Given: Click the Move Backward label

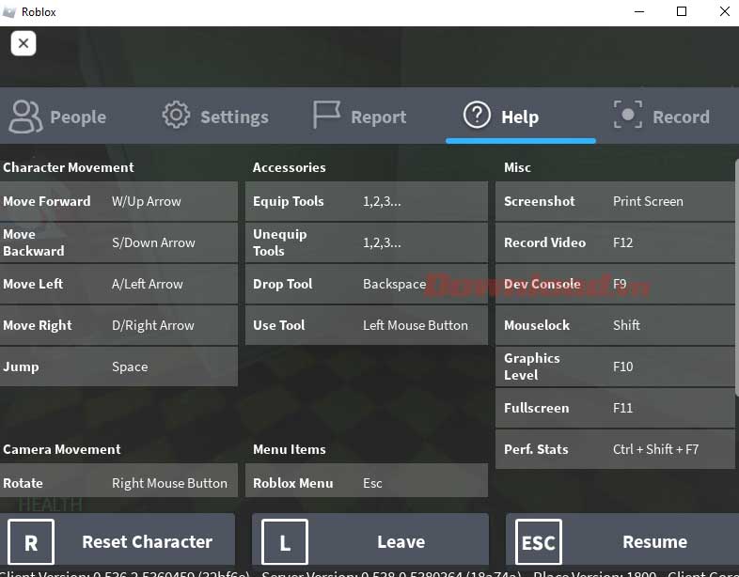Looking at the screenshot, I should tap(34, 242).
